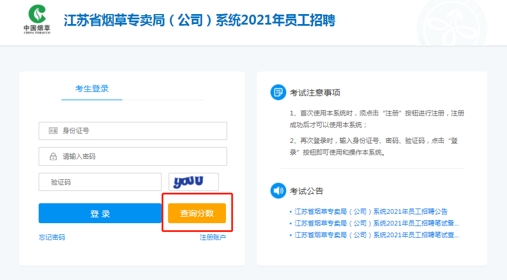Viewport: 507px width, 280px height.
Task: Open the 2021年员工招聘公告 announcement link
Action: (x=371, y=211)
